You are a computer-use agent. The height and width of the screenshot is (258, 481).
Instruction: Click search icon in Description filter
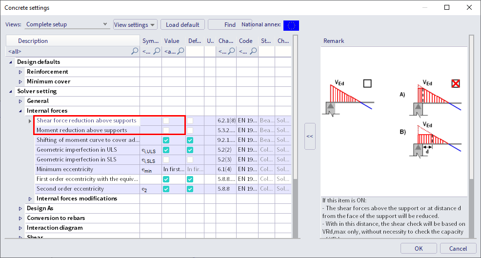(135, 51)
